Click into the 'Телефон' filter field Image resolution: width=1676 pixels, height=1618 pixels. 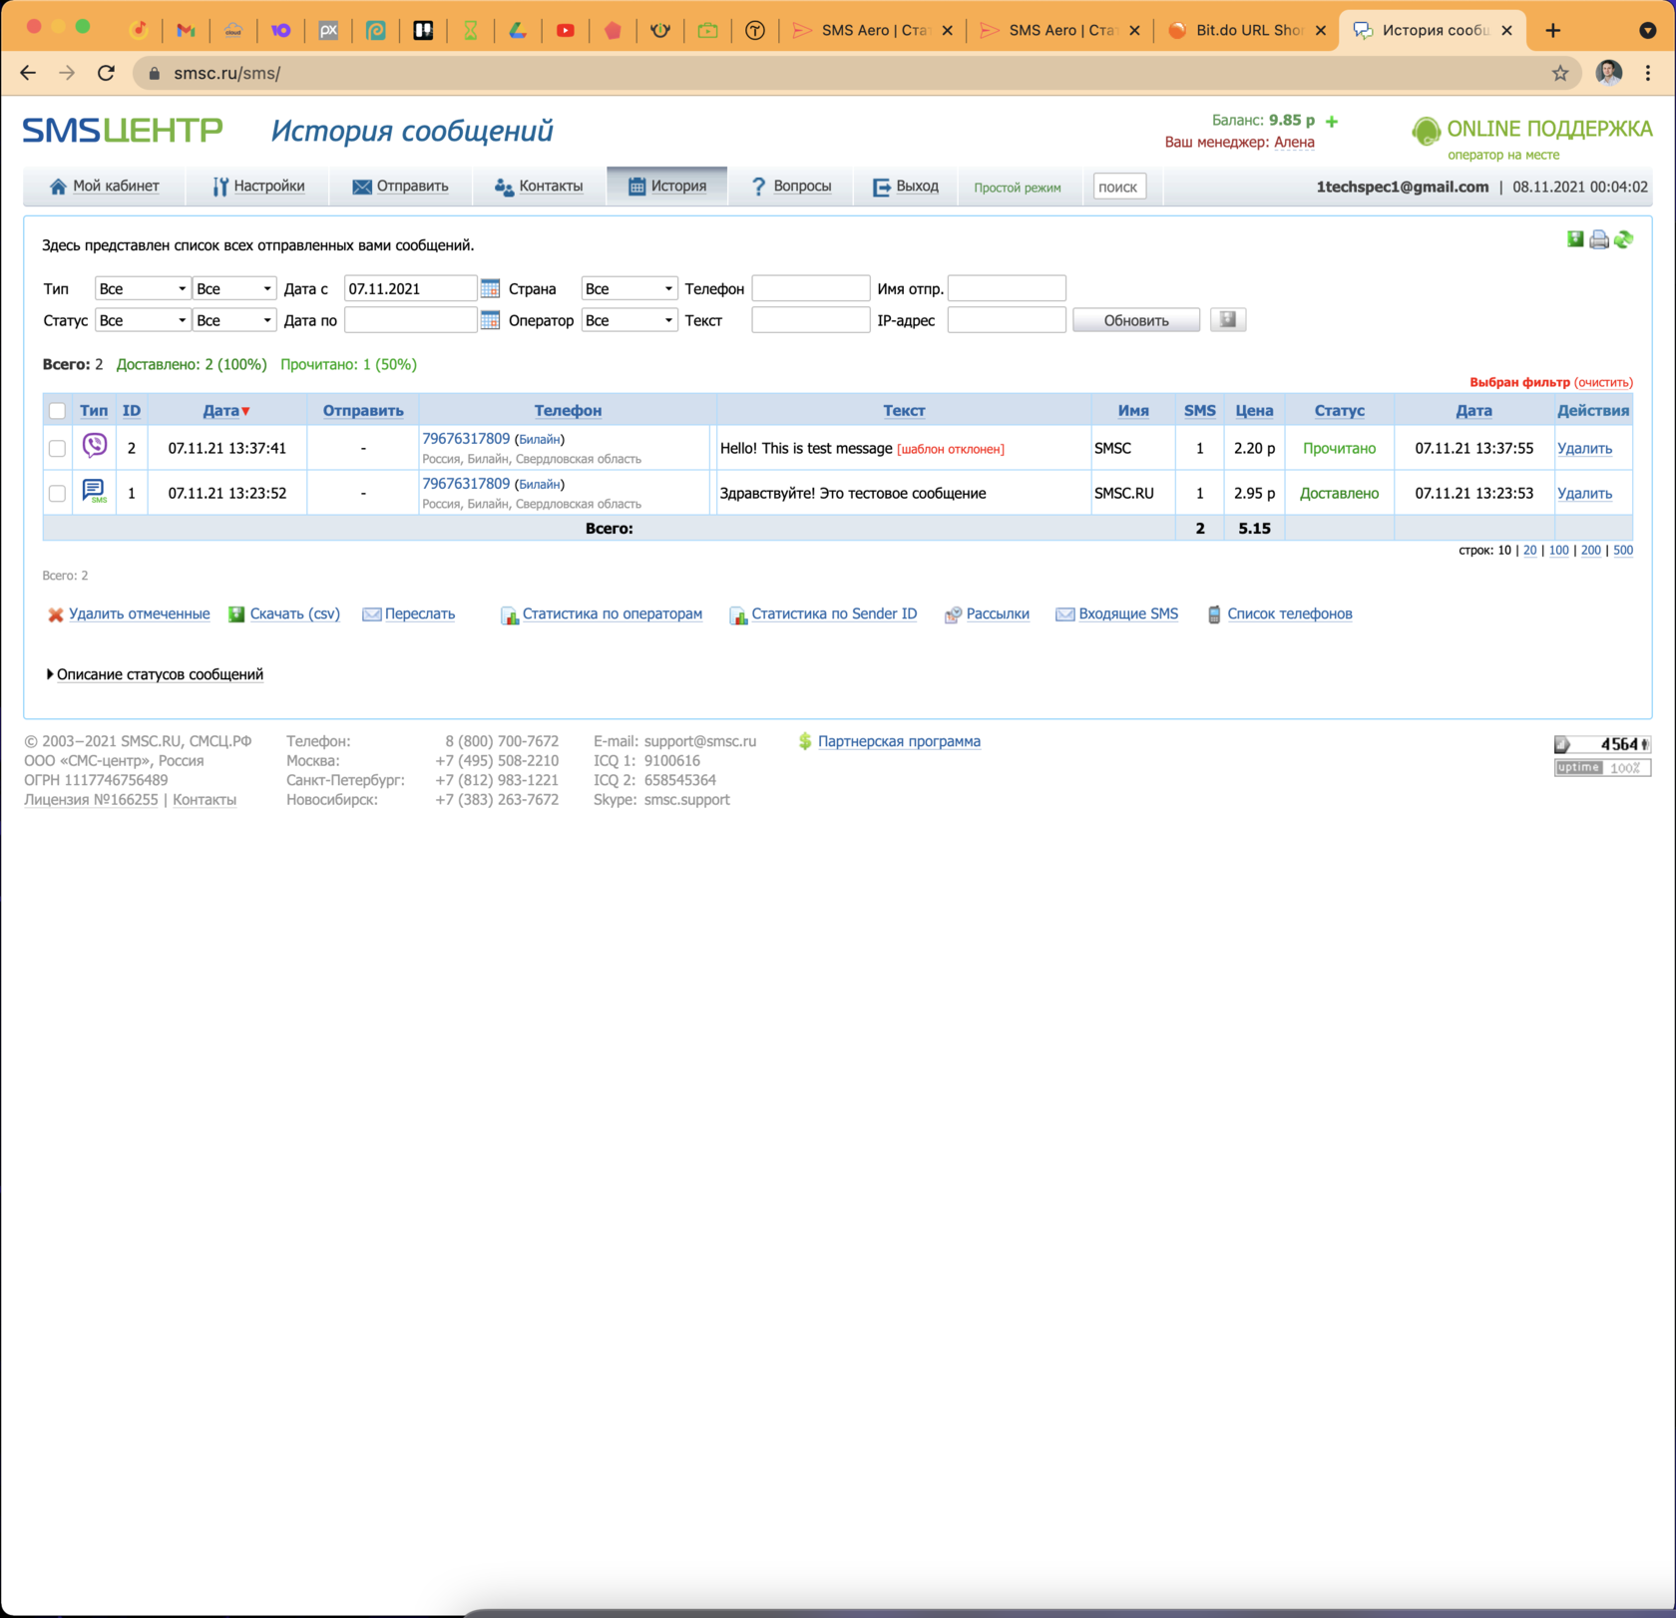[810, 288]
